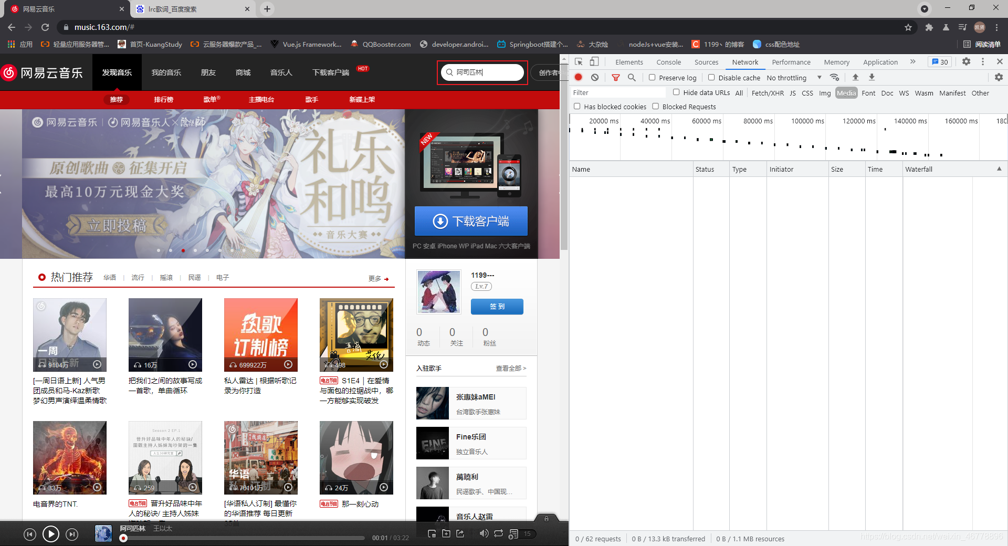Open the playlist queue showing 15
Screen dimensions: 1008x546
(522, 534)
